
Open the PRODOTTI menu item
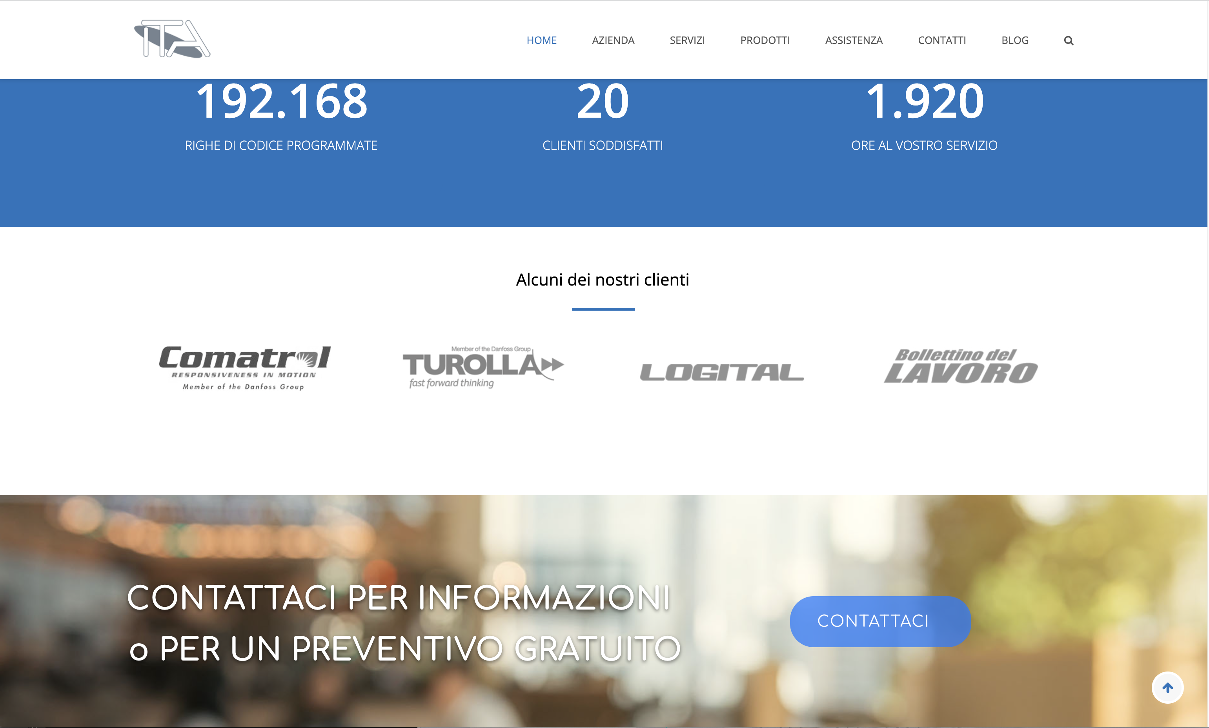pyautogui.click(x=765, y=40)
